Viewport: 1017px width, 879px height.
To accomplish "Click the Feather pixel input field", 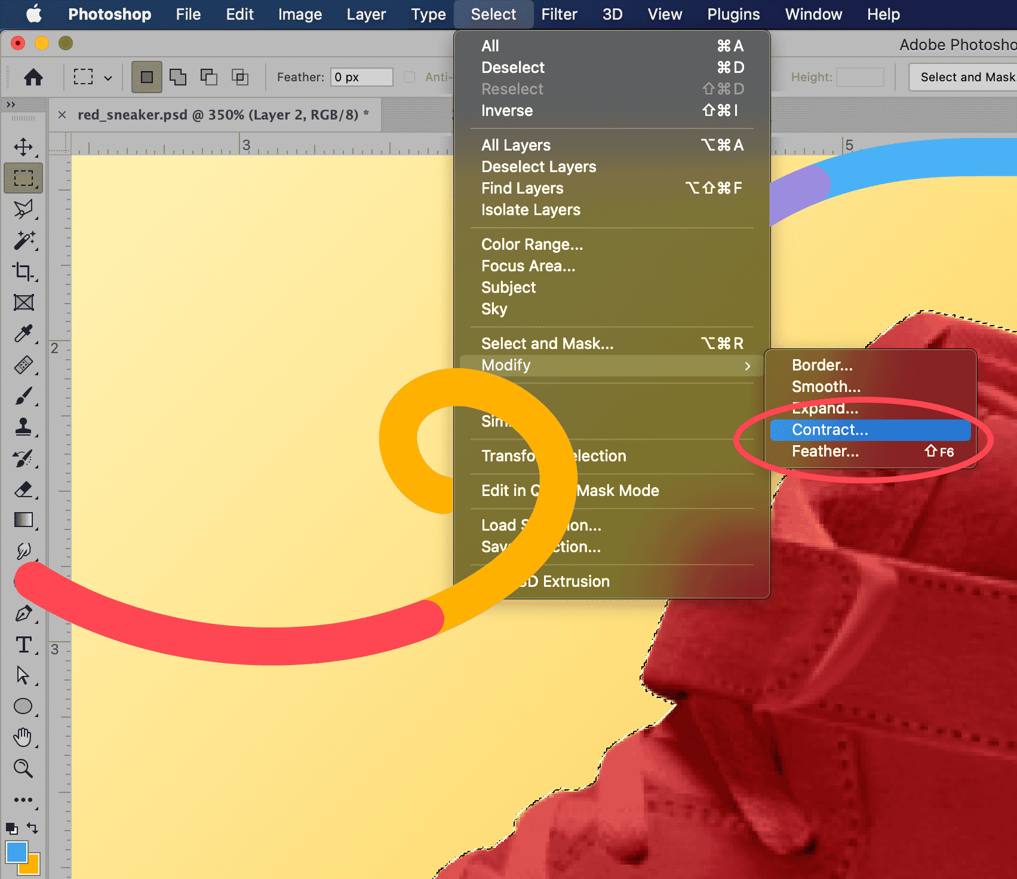I will 362,77.
